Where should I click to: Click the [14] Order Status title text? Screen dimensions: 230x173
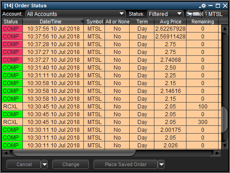(25, 5)
